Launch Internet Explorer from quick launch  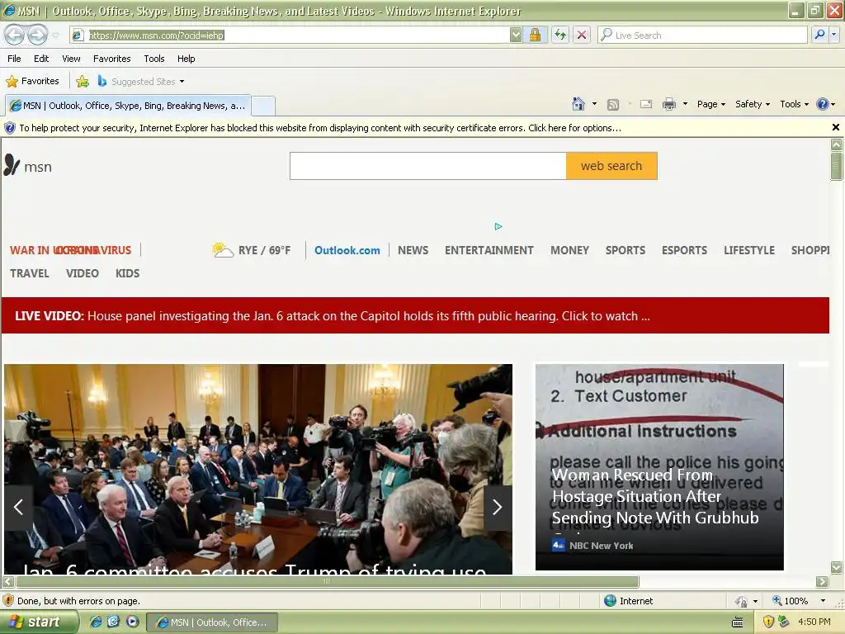click(x=96, y=622)
